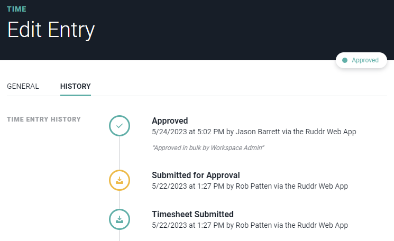Click the Rob Patten Submitted for Approval details
The image size is (394, 241).
click(250, 186)
